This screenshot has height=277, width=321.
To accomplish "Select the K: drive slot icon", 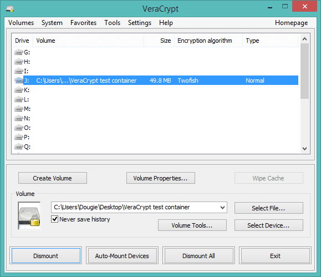I will pyautogui.click(x=19, y=90).
